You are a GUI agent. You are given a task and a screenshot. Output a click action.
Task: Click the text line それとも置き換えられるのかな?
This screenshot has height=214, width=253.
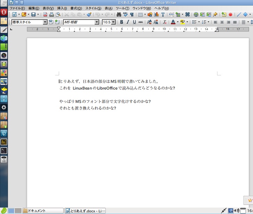(x=88, y=108)
